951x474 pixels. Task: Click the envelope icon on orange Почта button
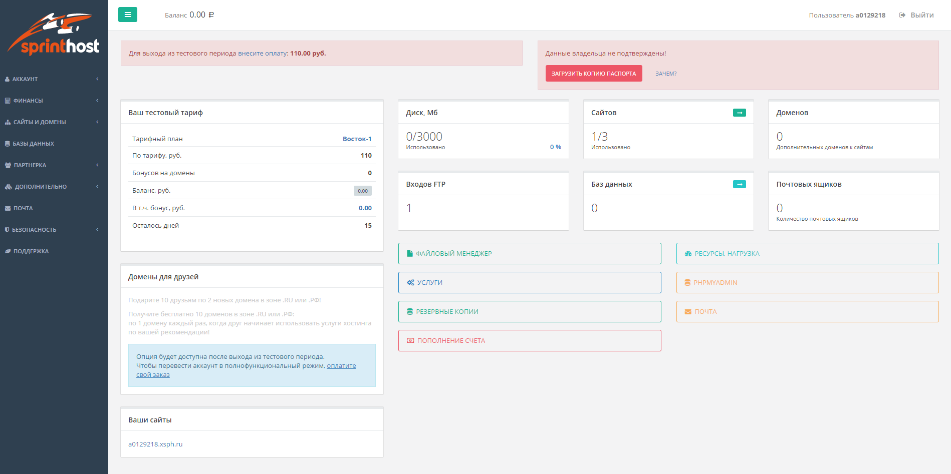click(688, 312)
